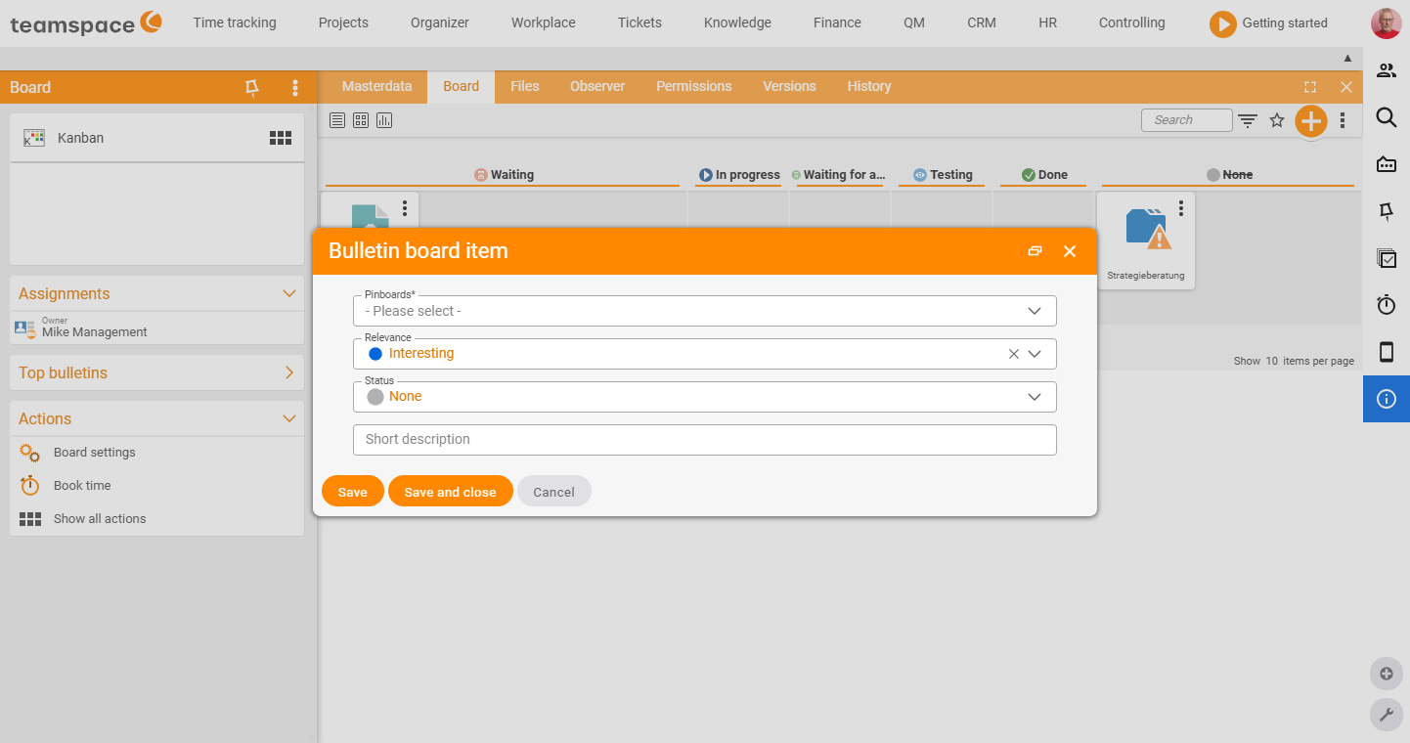Open the user profile avatar
Screen dimensions: 1410x743
1387,22
